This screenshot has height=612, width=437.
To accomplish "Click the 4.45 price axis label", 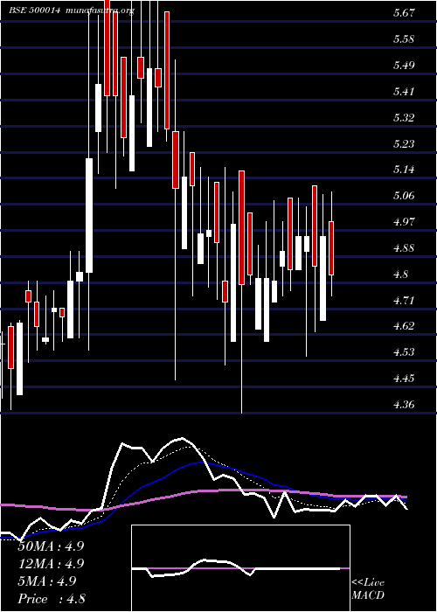I will coord(404,379).
